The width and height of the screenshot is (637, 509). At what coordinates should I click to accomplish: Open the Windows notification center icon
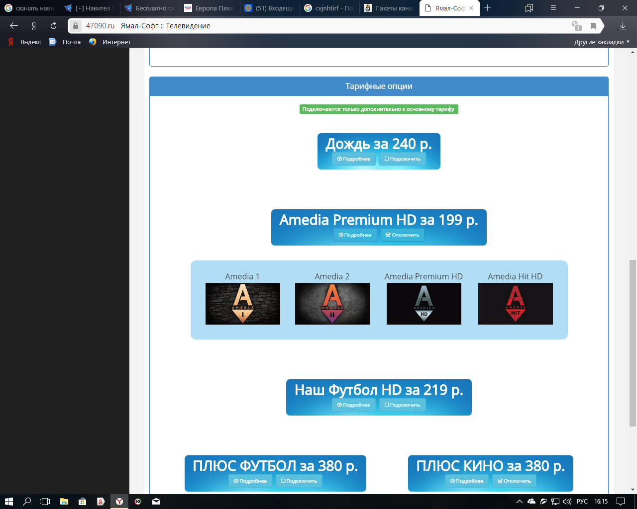[x=621, y=502]
